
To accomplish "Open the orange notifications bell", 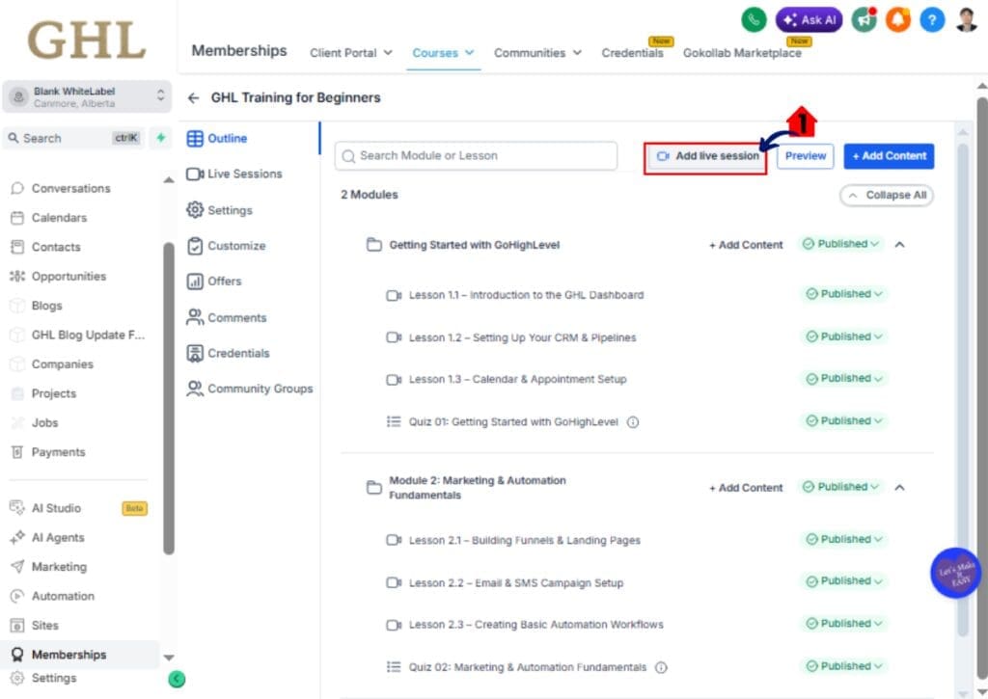I will pyautogui.click(x=898, y=19).
